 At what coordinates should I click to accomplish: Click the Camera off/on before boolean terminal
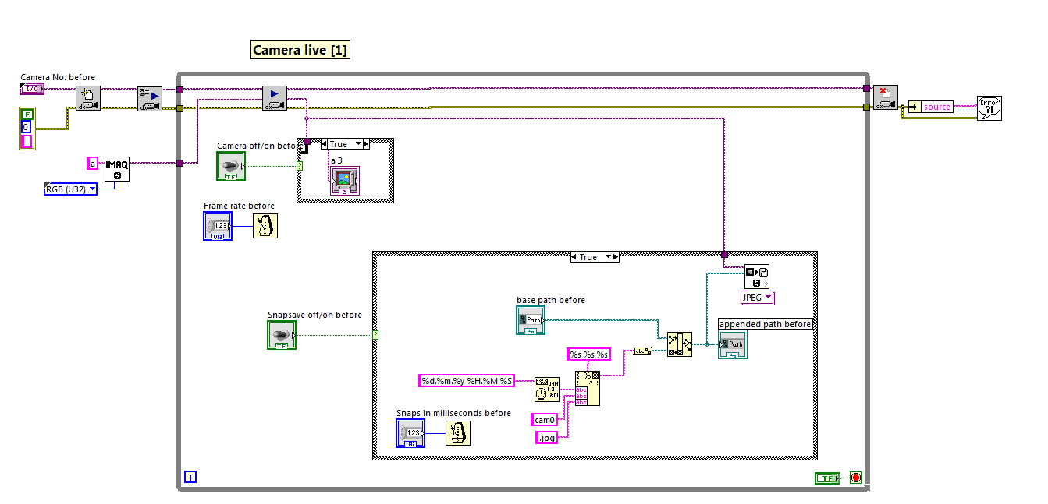coord(231,166)
